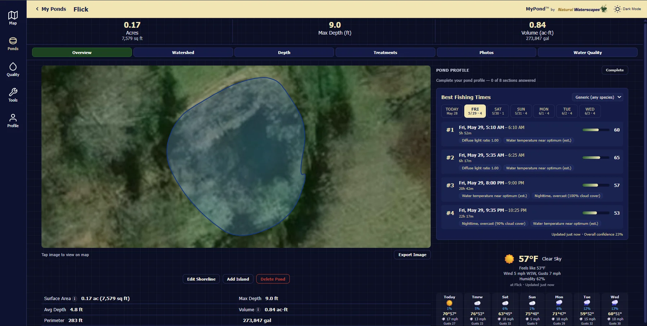Click Tmrw forecast cloud icon
Screen dimensions: 647x326
click(477, 303)
